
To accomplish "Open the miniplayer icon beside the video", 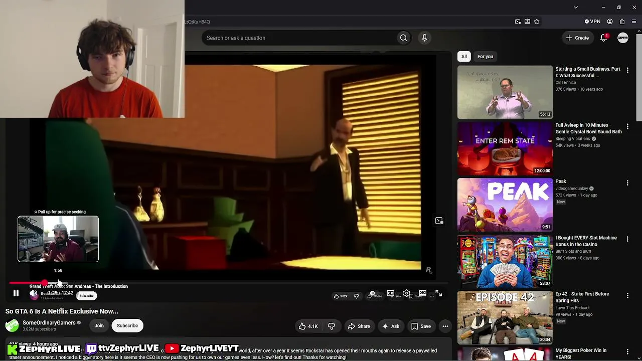I will coord(439,221).
